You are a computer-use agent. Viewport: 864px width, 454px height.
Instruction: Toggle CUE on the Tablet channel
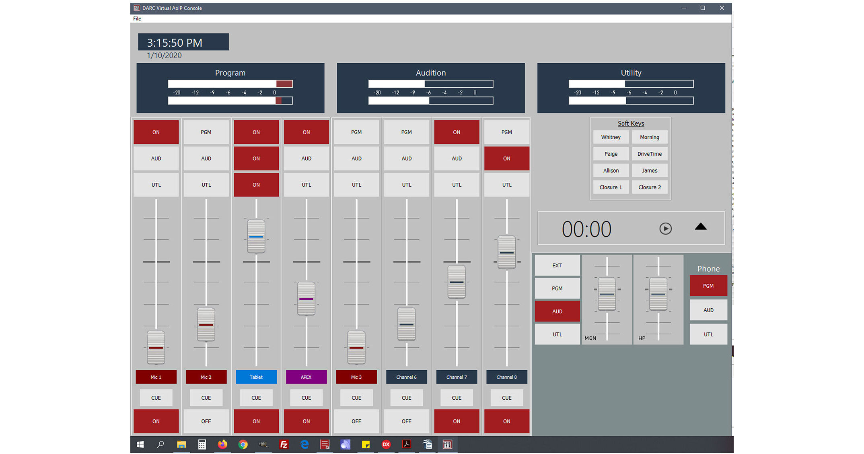pos(256,398)
